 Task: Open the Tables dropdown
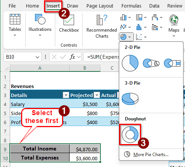pos(15,25)
